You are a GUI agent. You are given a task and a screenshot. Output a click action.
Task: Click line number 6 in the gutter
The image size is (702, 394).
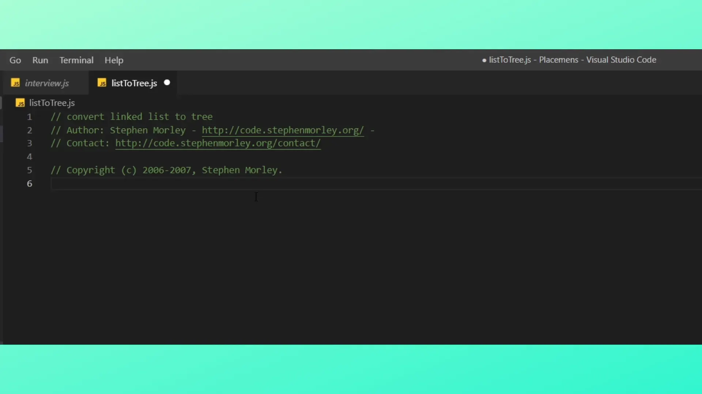[x=29, y=184]
